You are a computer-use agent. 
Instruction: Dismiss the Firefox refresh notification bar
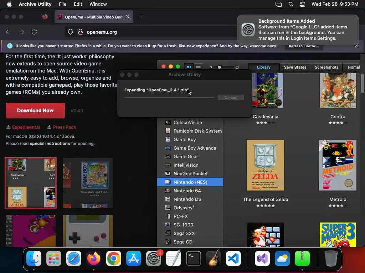click(356, 46)
